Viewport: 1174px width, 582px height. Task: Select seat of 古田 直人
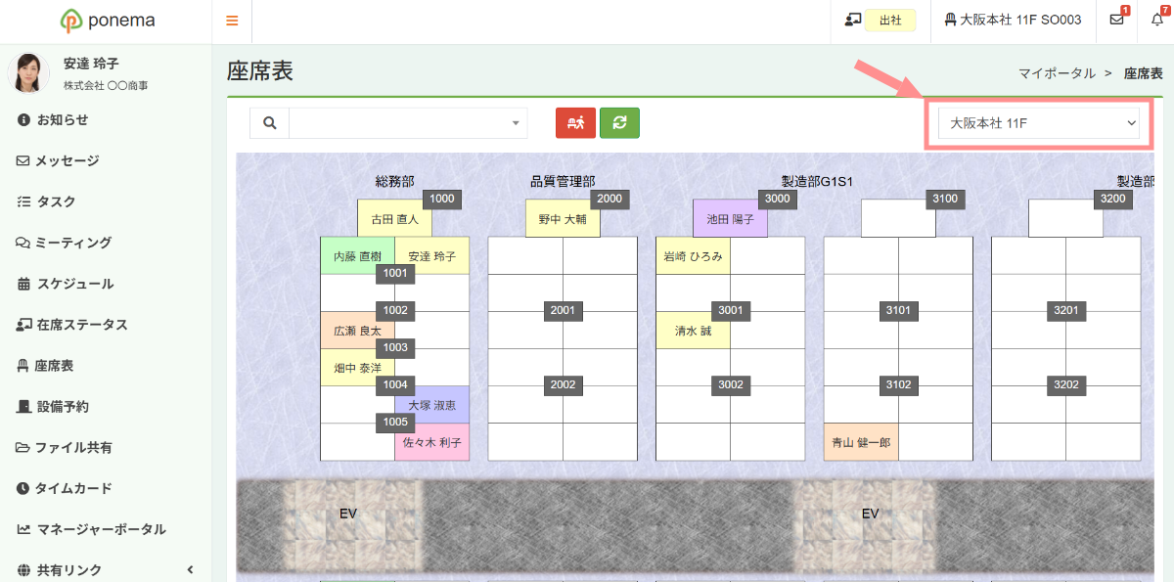[x=394, y=219]
